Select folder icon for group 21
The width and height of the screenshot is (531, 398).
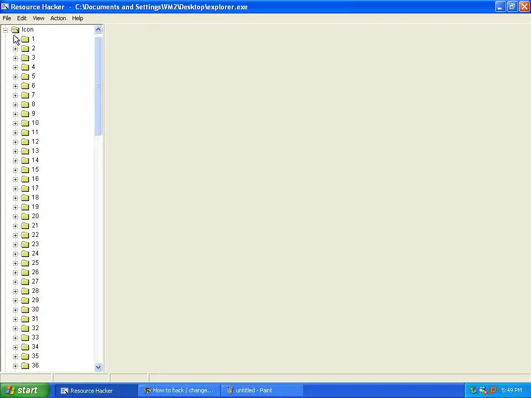25,226
